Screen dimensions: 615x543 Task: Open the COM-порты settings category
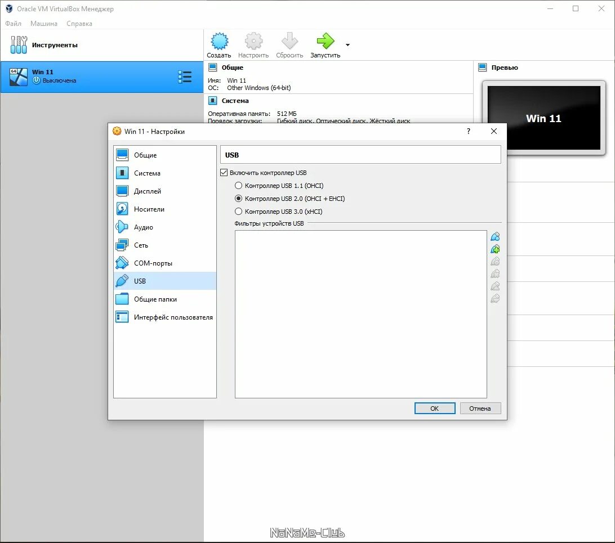point(165,263)
